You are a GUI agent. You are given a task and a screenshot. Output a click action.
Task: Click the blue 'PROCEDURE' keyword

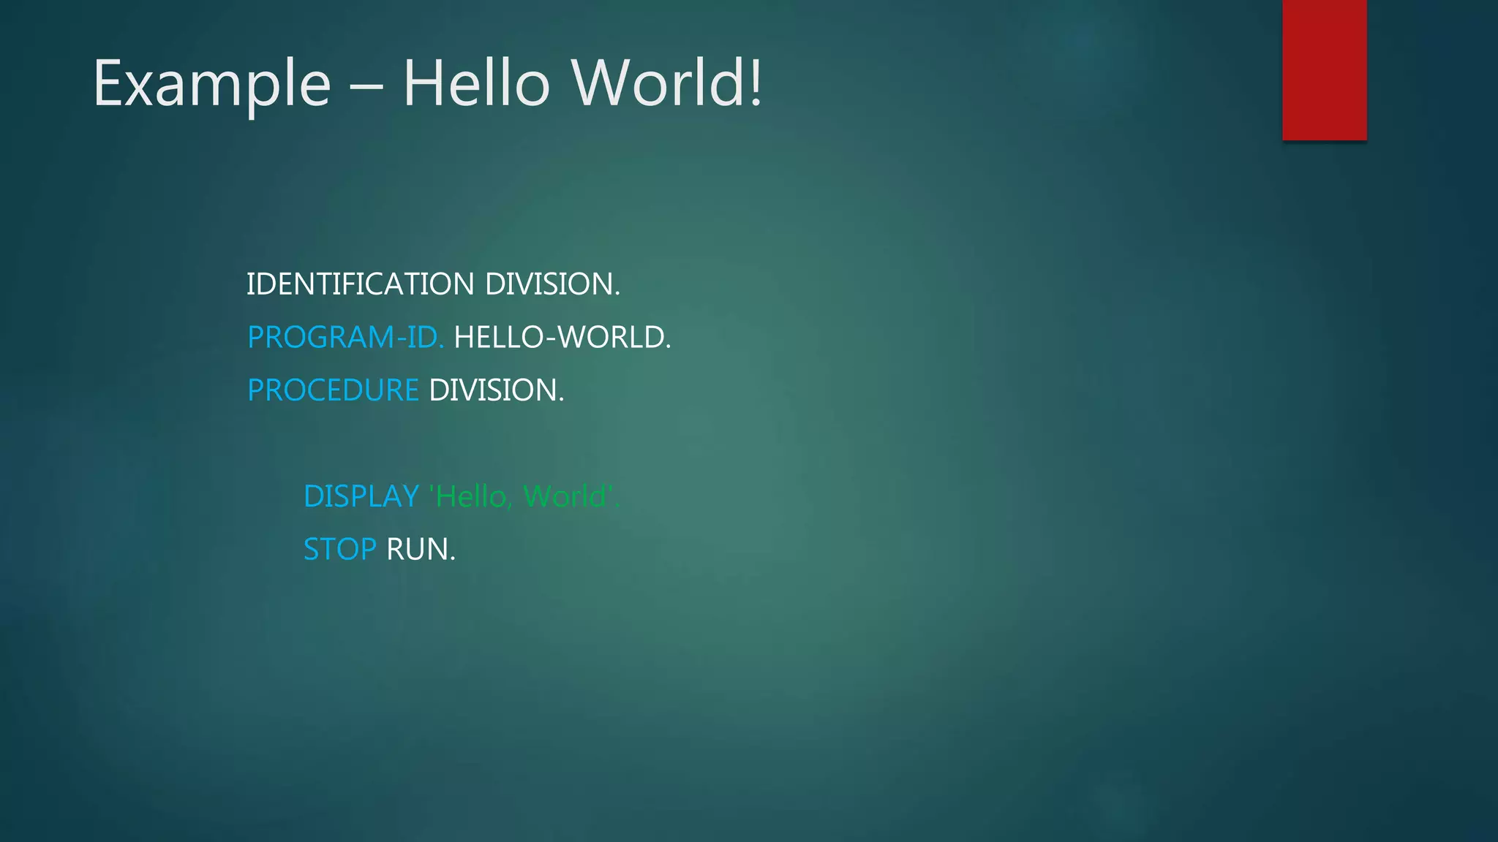click(x=333, y=390)
